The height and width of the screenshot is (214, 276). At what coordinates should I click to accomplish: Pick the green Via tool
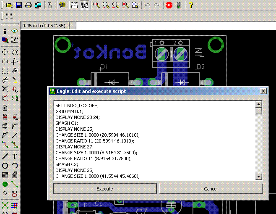[5, 185]
